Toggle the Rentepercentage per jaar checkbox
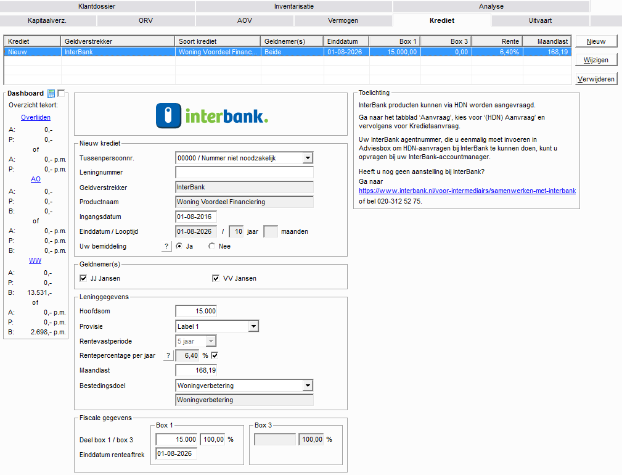 tap(215, 355)
